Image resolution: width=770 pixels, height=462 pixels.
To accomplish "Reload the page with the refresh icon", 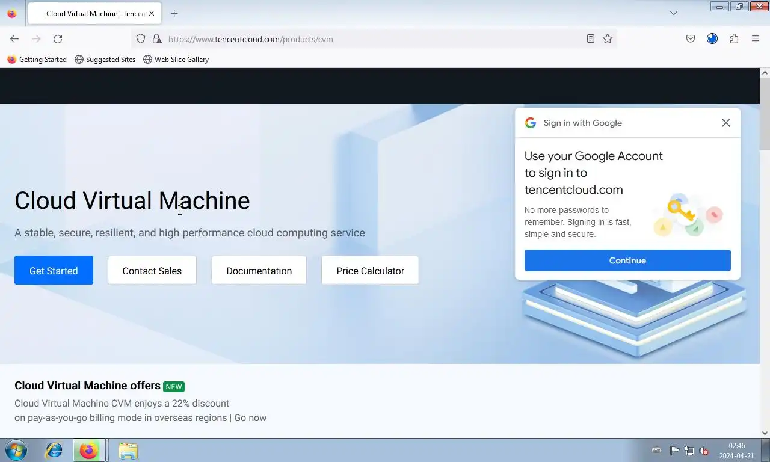I will [x=58, y=39].
